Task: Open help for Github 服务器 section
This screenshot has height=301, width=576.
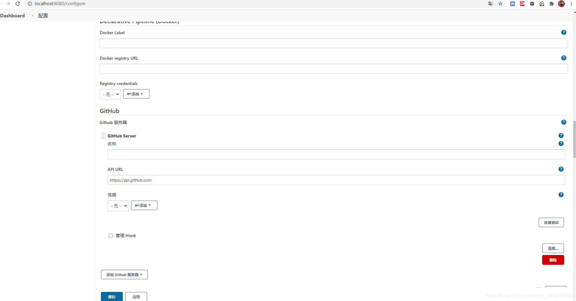Action: [x=564, y=122]
